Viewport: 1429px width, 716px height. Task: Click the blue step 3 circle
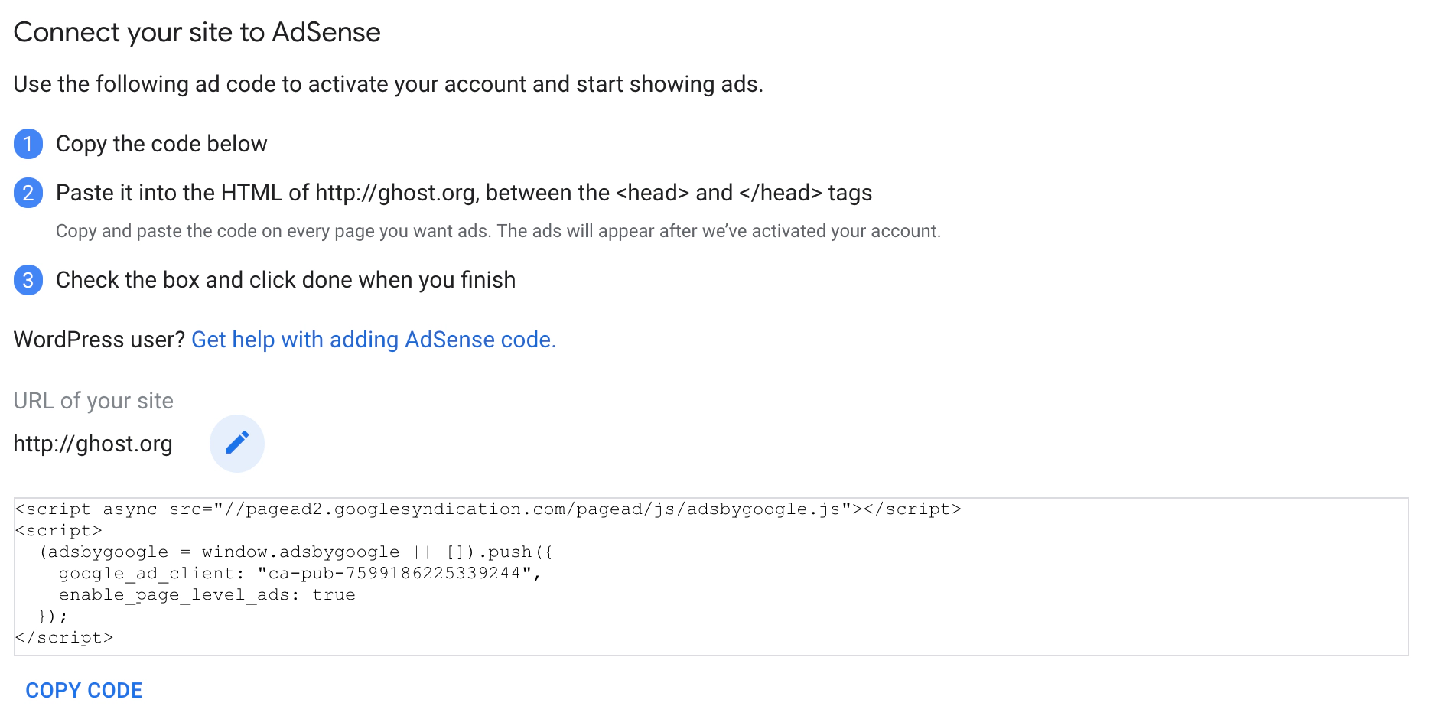pos(28,280)
